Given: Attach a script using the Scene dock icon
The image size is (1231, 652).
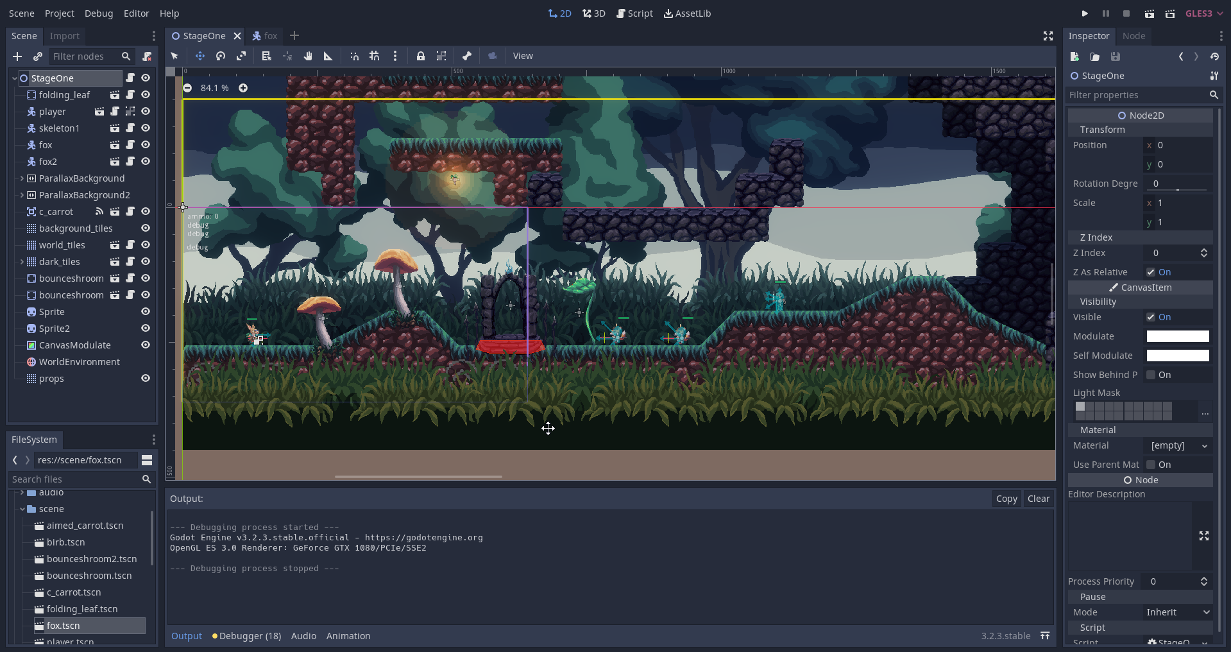Looking at the screenshot, I should (x=147, y=56).
